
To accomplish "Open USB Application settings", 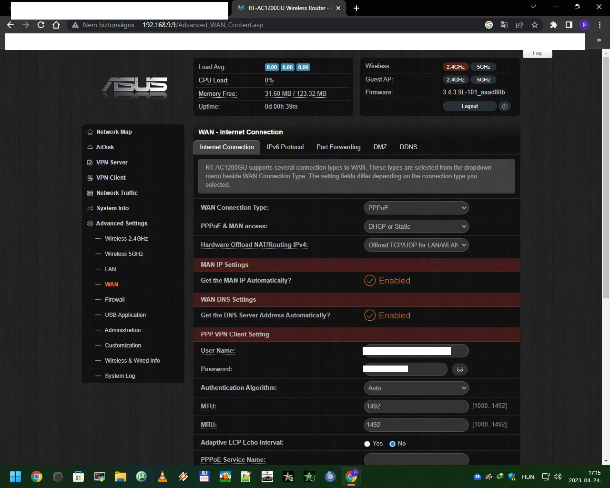I will pos(125,315).
